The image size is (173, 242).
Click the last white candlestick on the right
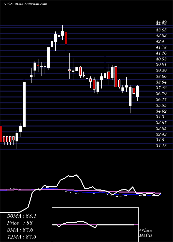(x=137, y=92)
